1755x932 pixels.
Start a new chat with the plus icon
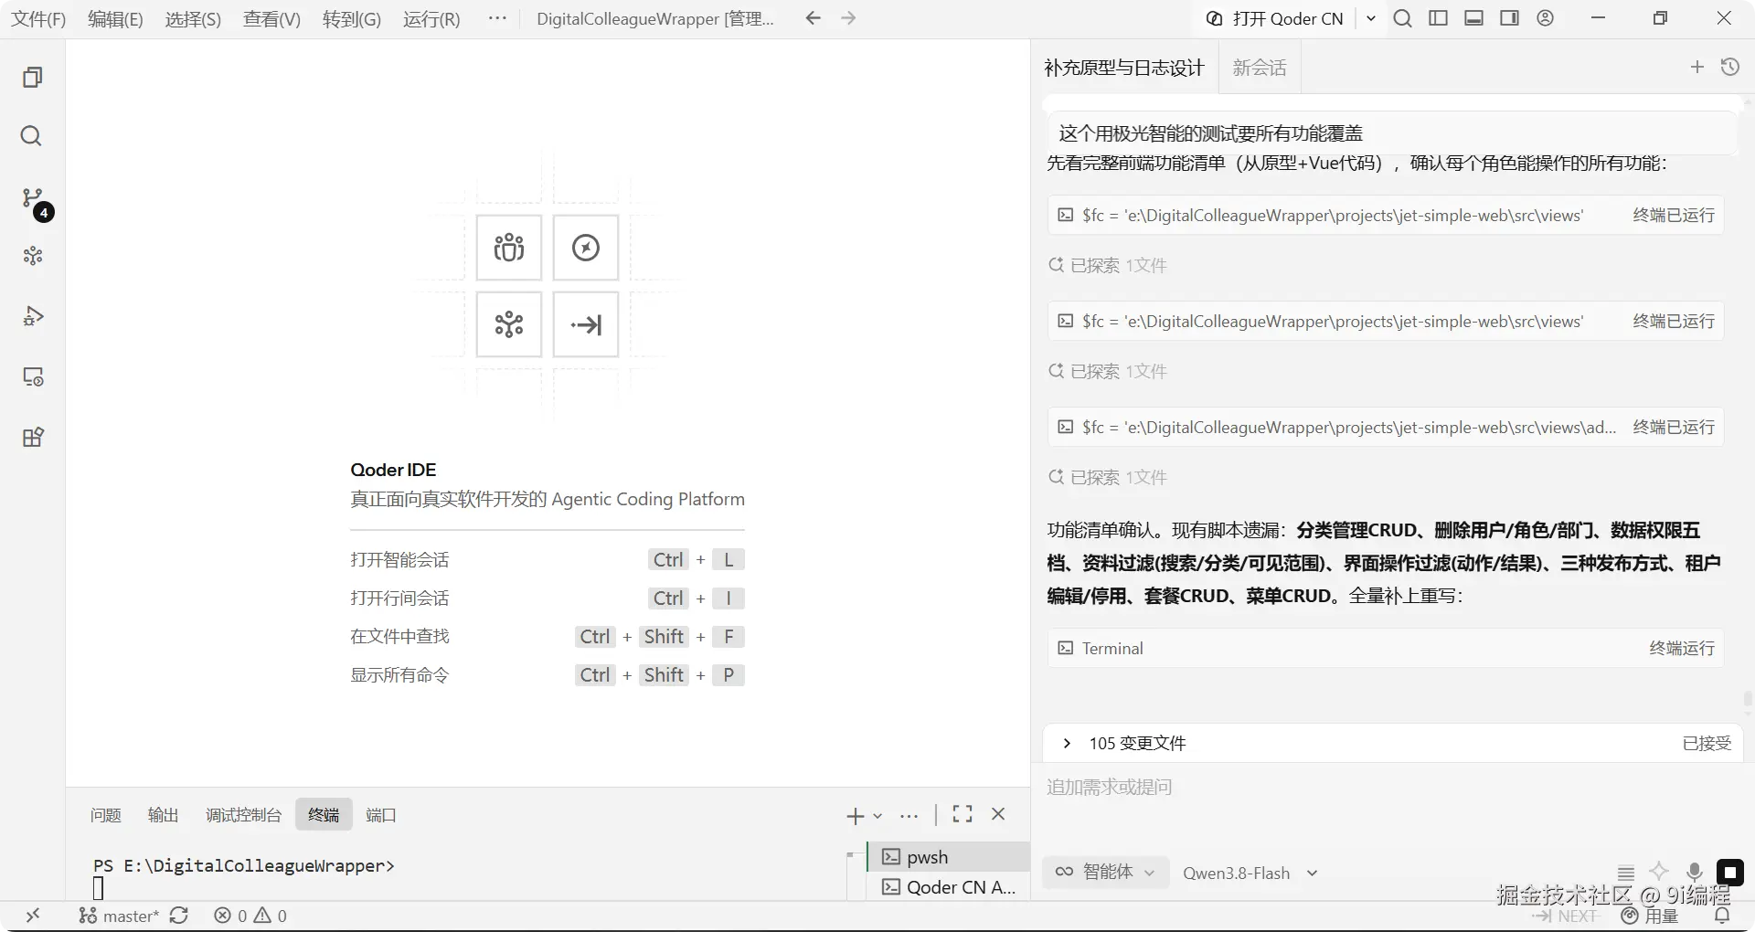pos(1697,67)
